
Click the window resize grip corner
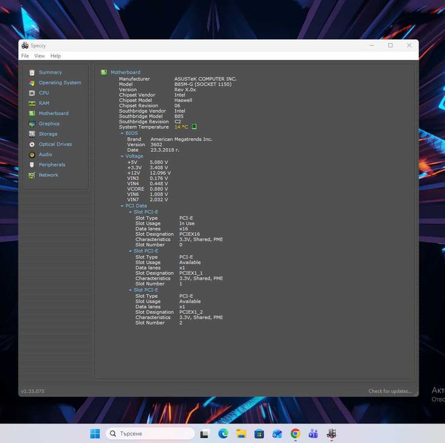tap(416, 394)
